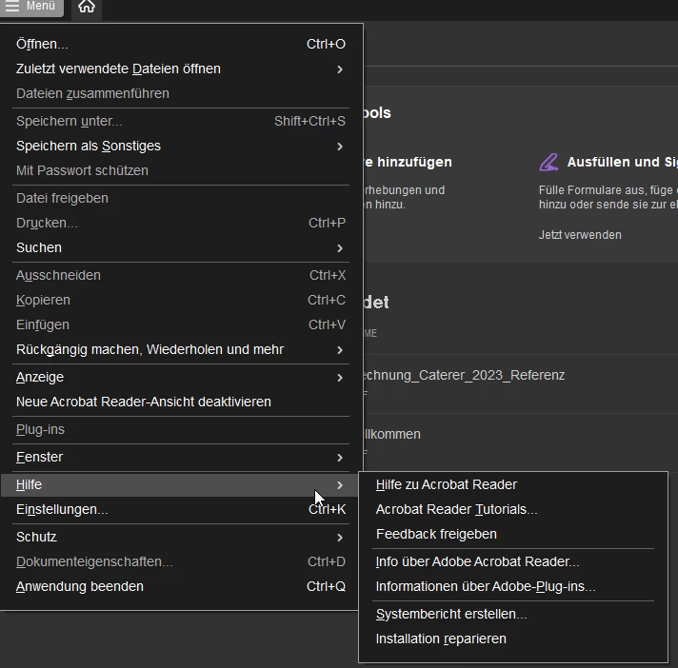Expand Speichern als Sonstiges submenu
The image size is (678, 668).
click(x=181, y=146)
